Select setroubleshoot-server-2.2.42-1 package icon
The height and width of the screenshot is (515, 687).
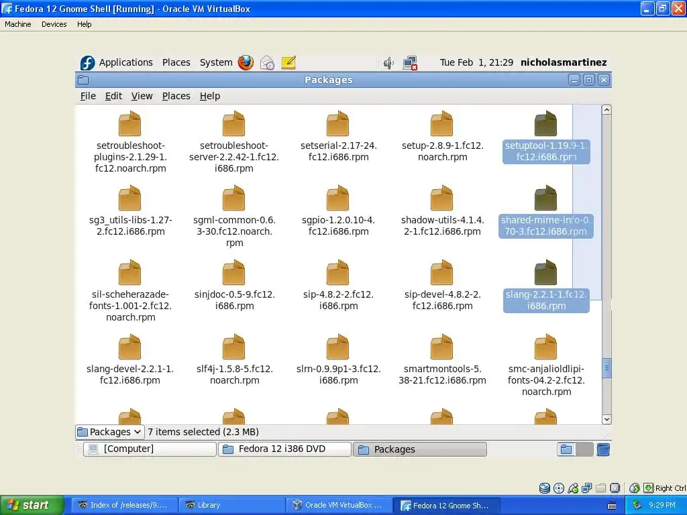pos(234,124)
